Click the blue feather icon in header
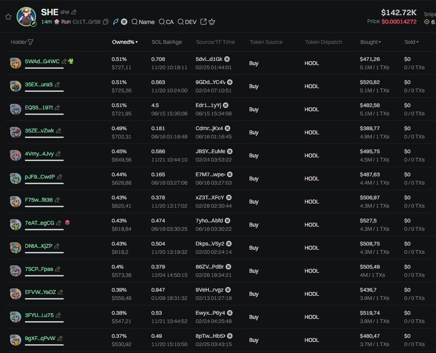This screenshot has height=353, width=436. 116,22
